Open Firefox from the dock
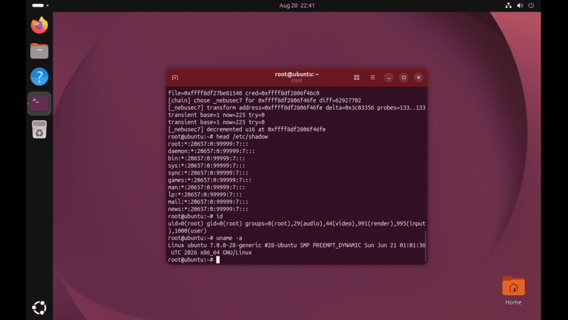This screenshot has height=320, width=568. coord(39,25)
